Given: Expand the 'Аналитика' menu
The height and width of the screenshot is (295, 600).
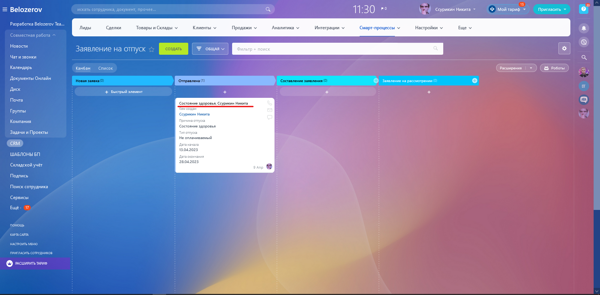Looking at the screenshot, I should [x=285, y=28].
